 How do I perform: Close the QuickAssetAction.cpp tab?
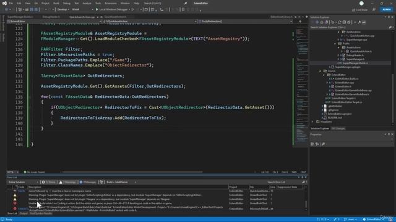tap(101, 17)
